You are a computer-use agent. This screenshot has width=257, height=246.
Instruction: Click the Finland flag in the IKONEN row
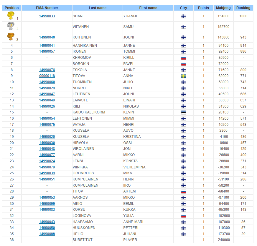point(183,51)
